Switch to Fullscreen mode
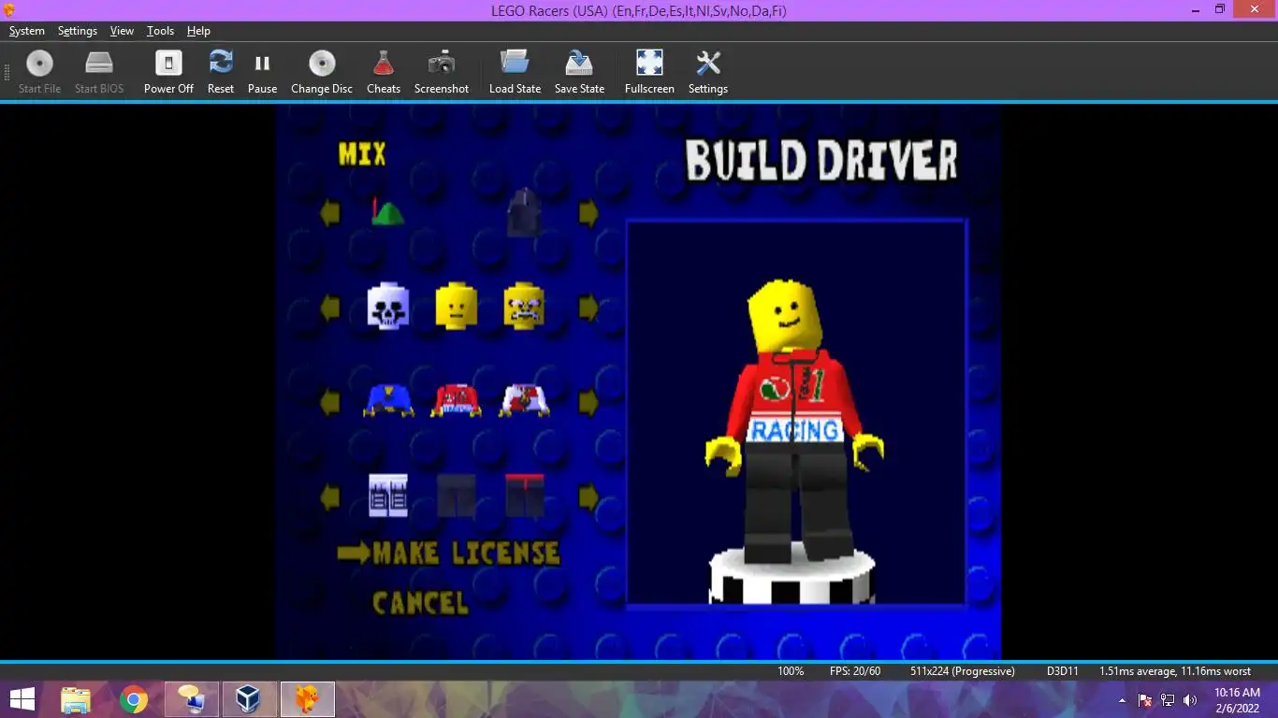This screenshot has width=1278, height=718. point(649,72)
